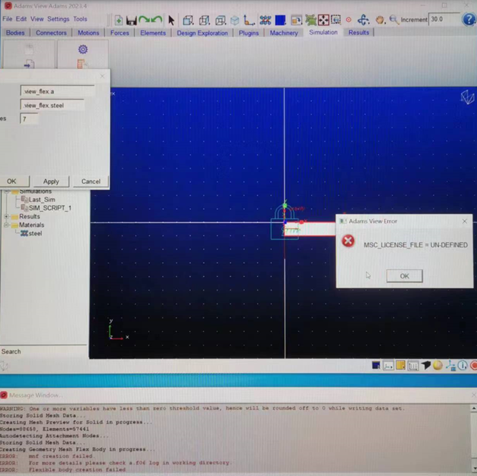Click the red center view target icon

[348, 20]
